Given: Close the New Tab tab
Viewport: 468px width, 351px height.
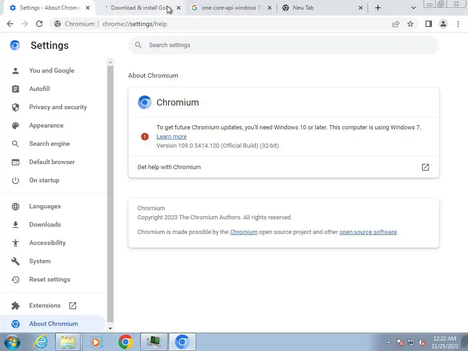Looking at the screenshot, I should pyautogui.click(x=360, y=8).
